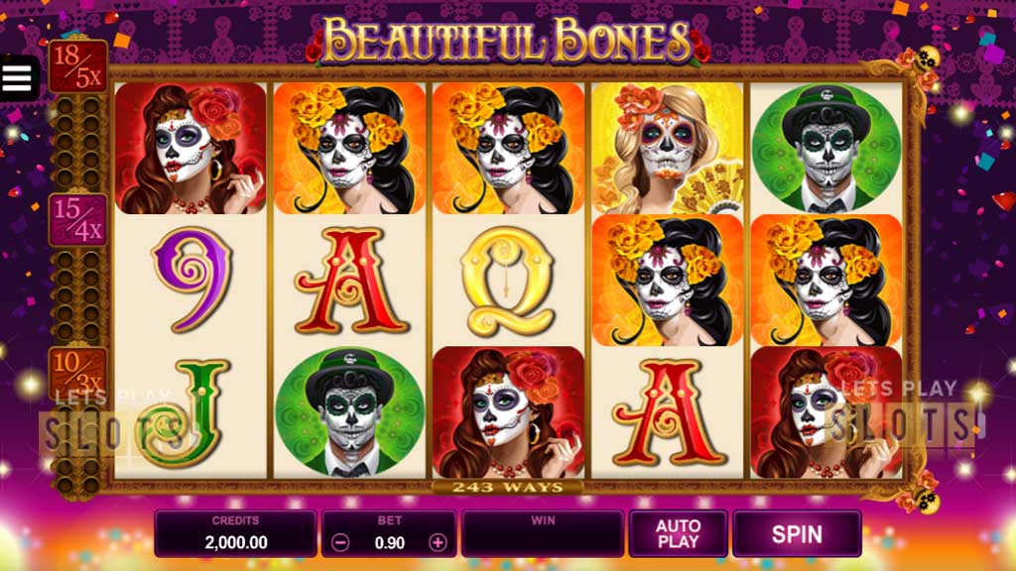Screen dimensions: 1016x571
Task: Click the SPIN button
Action: (797, 534)
